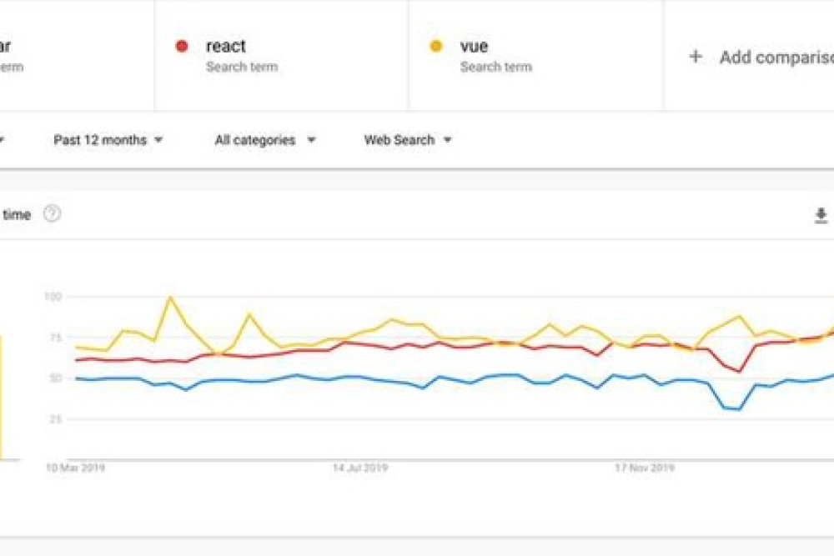This screenshot has width=834, height=556.
Task: Open the Web Search type dropdown
Action: [407, 140]
